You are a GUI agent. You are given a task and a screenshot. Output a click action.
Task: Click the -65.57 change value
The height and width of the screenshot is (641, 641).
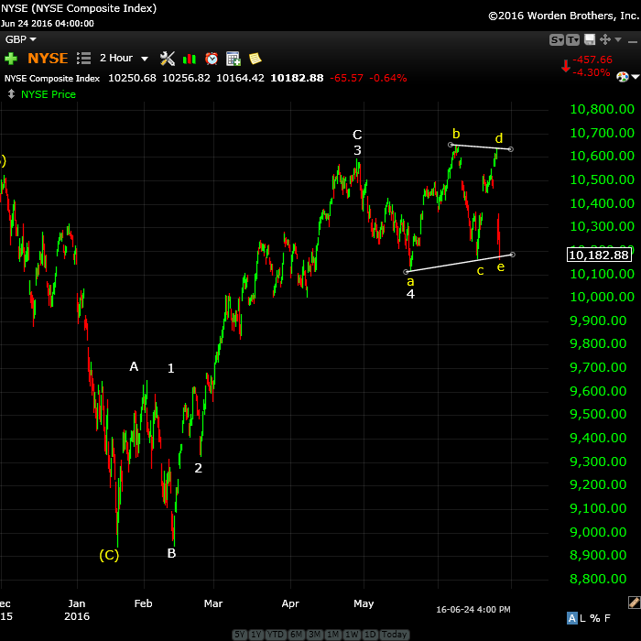(x=346, y=78)
